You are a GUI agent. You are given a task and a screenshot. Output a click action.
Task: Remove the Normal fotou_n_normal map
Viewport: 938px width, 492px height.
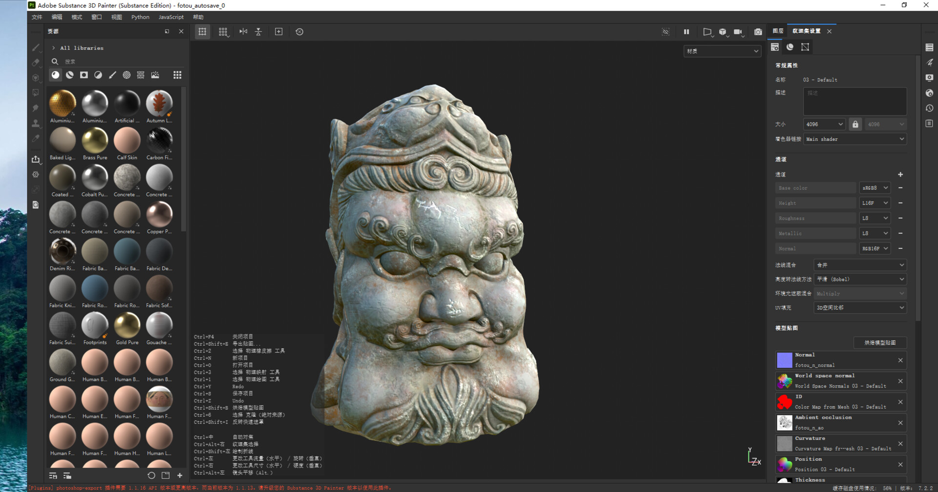tap(900, 360)
